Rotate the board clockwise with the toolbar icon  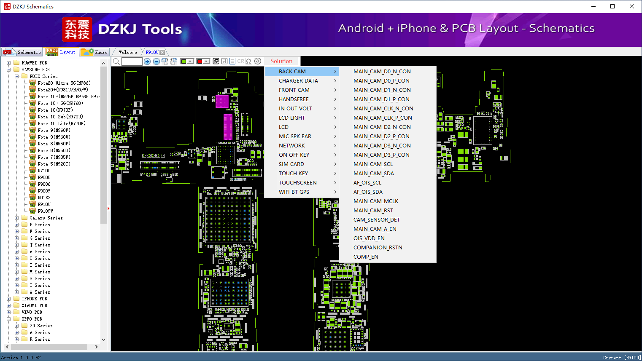coord(165,62)
